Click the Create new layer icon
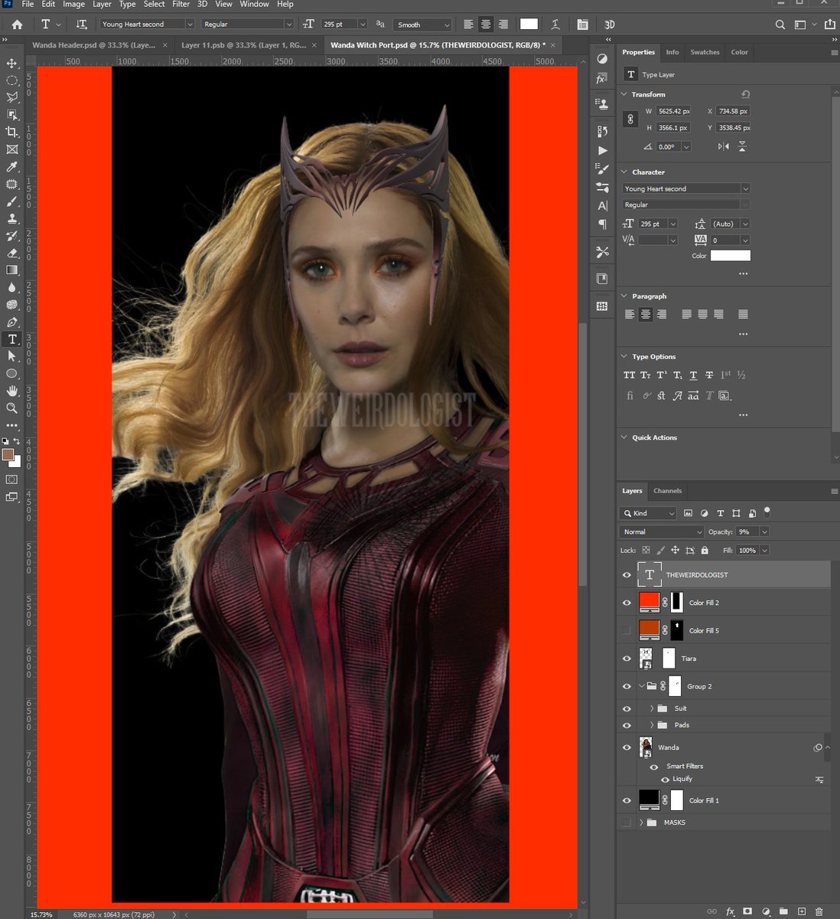 (802, 911)
